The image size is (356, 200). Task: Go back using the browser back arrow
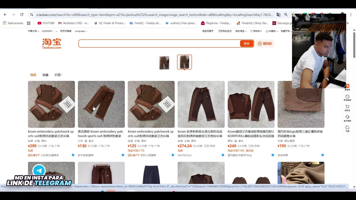[5, 14]
